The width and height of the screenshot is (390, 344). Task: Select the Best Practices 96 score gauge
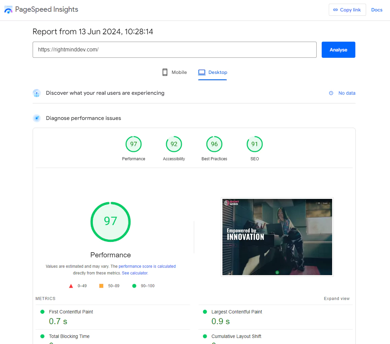[214, 144]
